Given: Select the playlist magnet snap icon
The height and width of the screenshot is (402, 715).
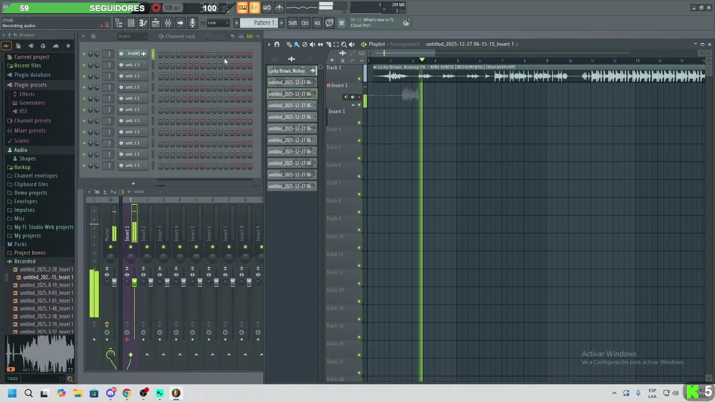Looking at the screenshot, I should tap(277, 44).
